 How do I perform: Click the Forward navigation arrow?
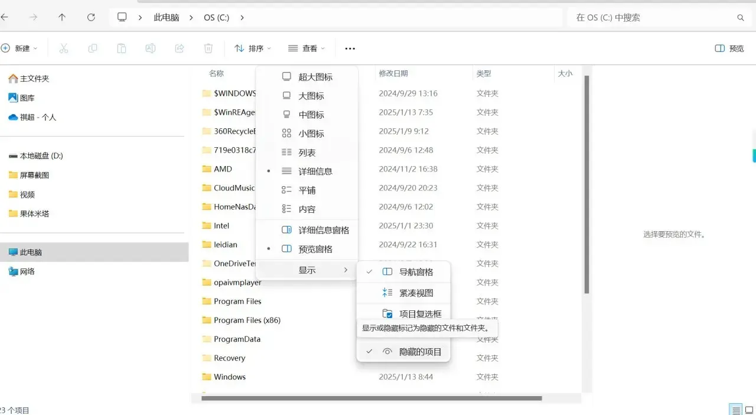34,17
